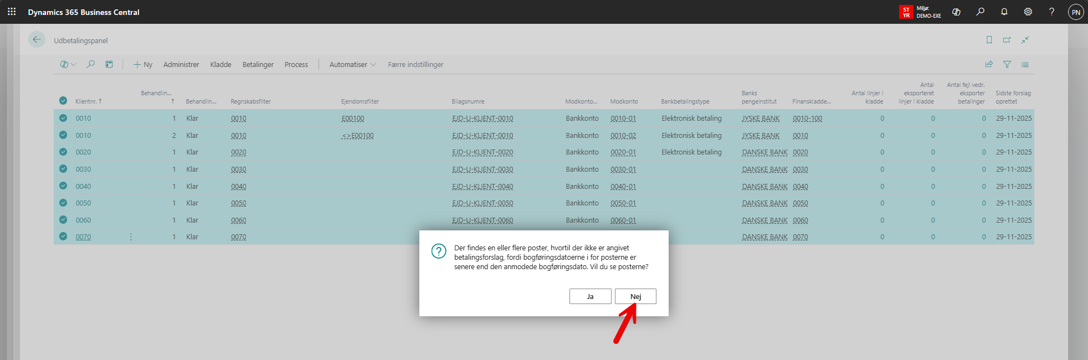
Task: Deselect the row checkmark for client 0020
Action: click(63, 152)
